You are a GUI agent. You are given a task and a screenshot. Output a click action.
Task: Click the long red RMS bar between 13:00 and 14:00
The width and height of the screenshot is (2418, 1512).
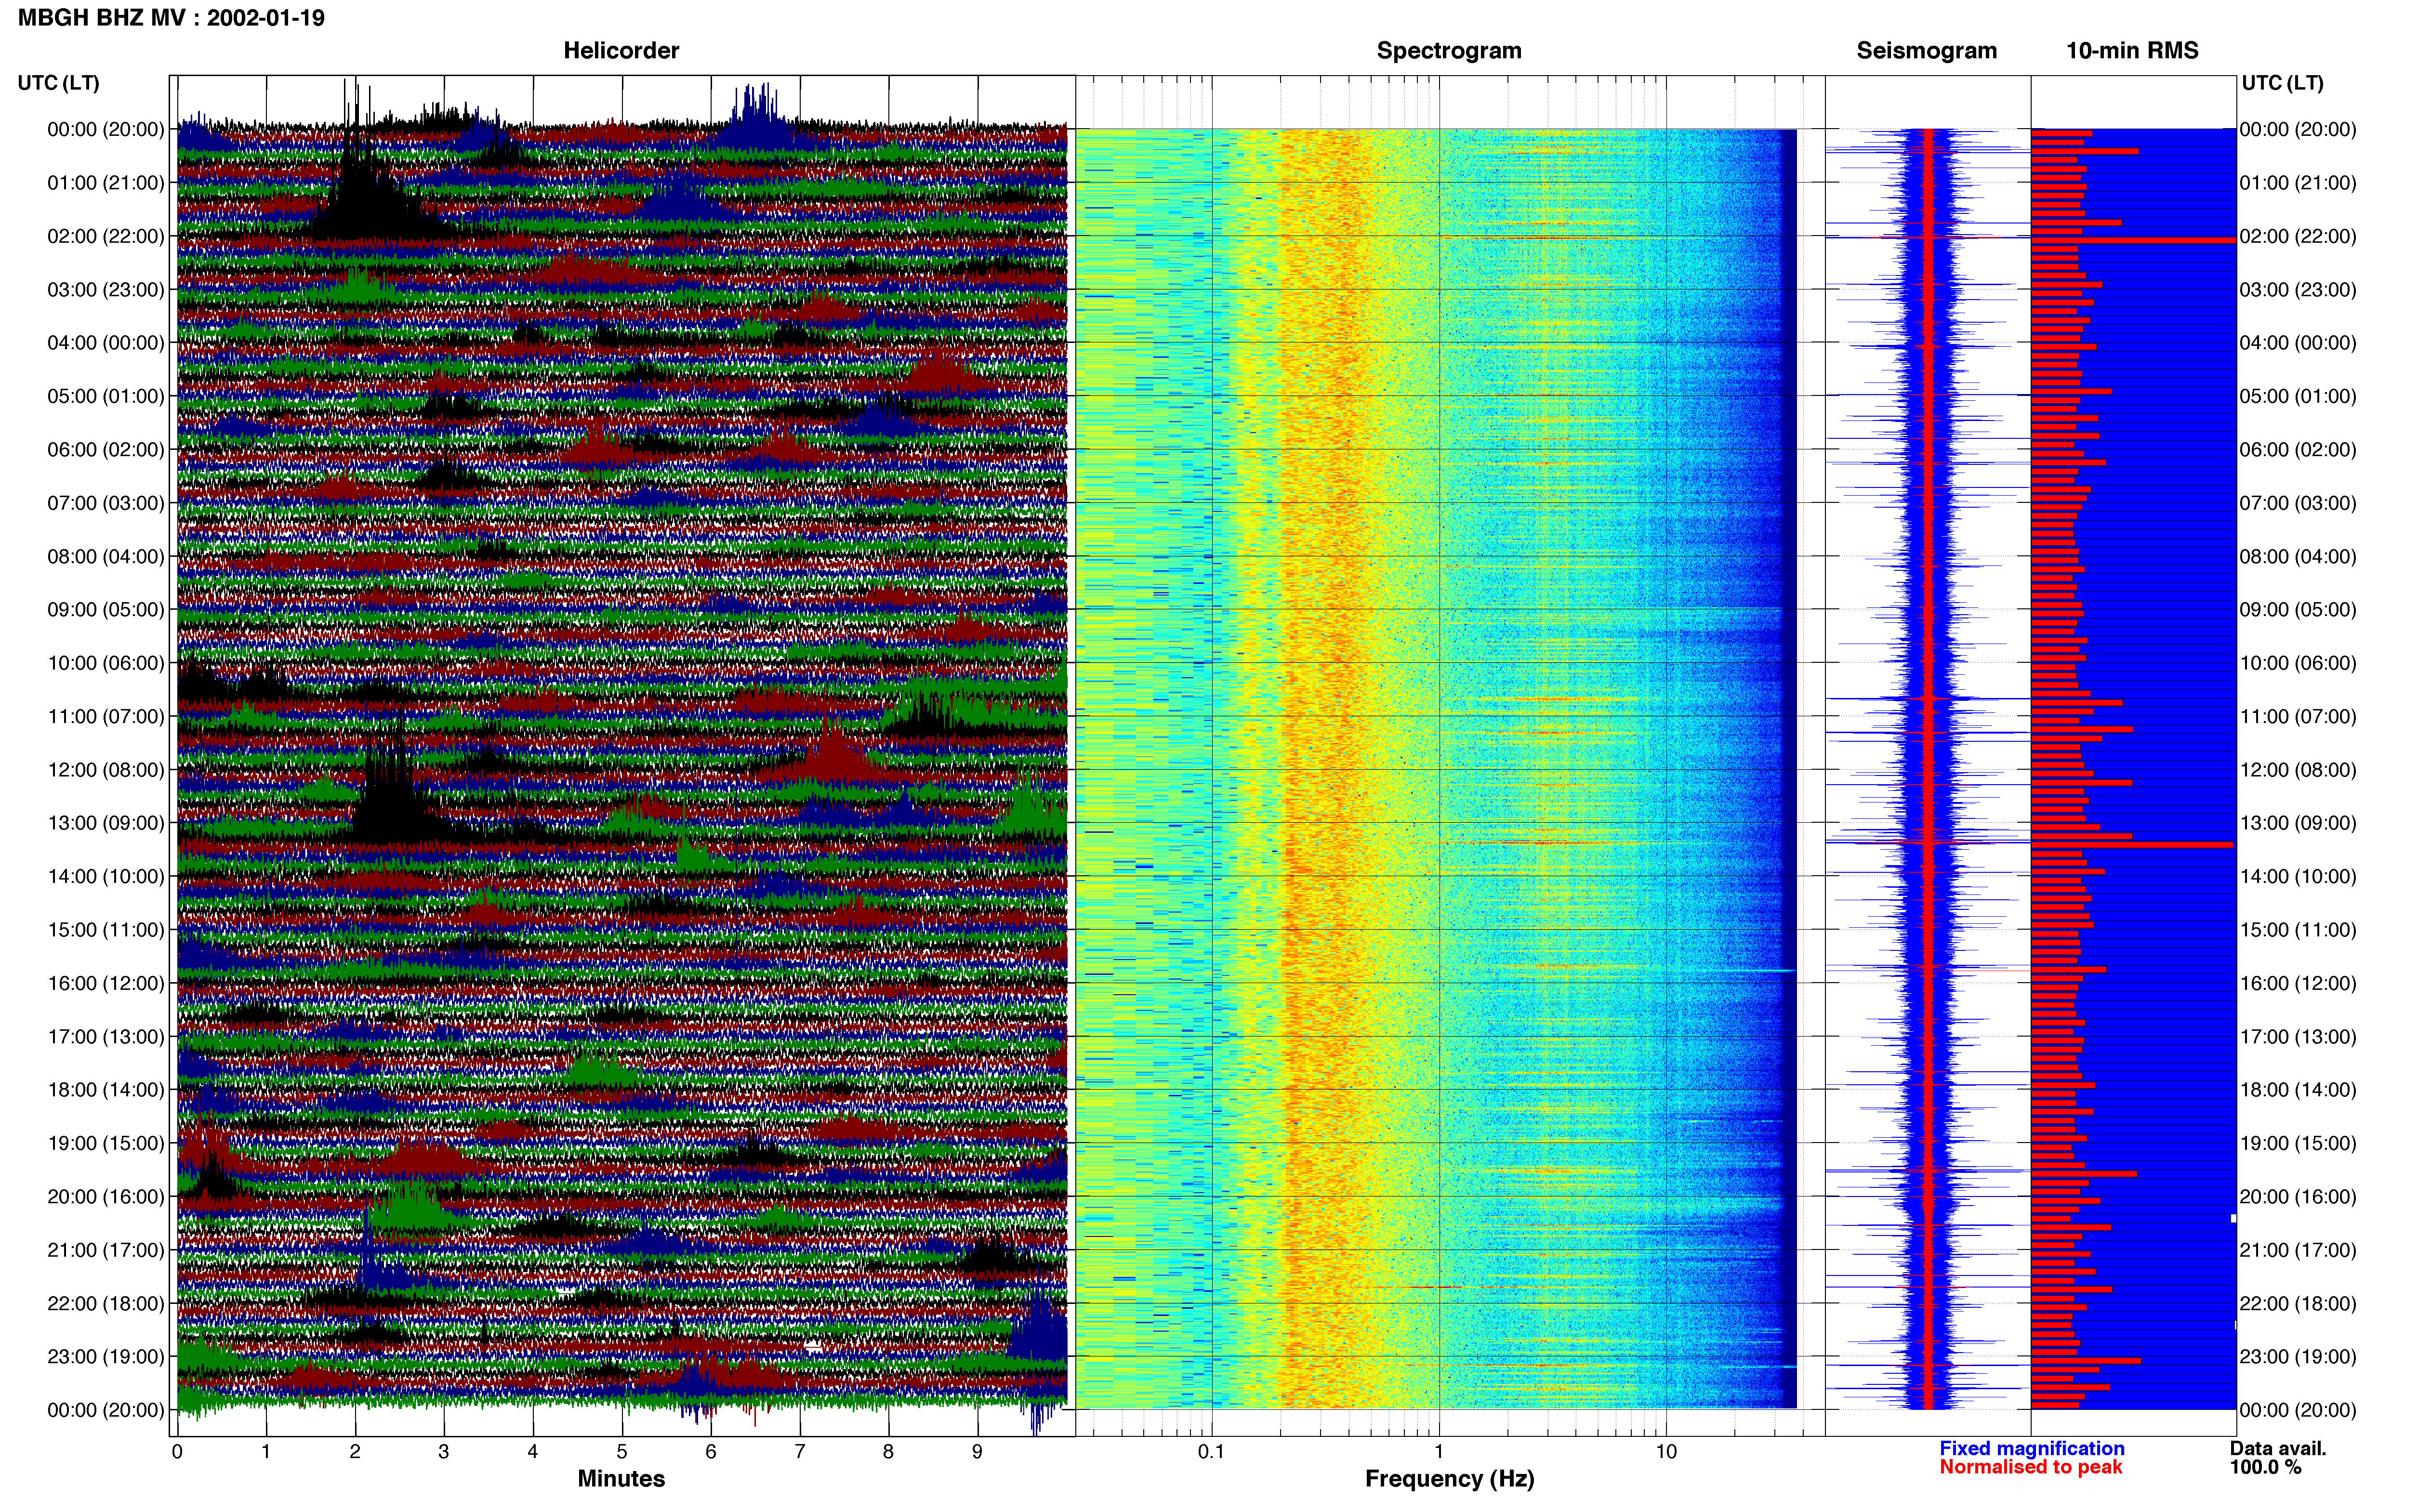coord(2132,845)
